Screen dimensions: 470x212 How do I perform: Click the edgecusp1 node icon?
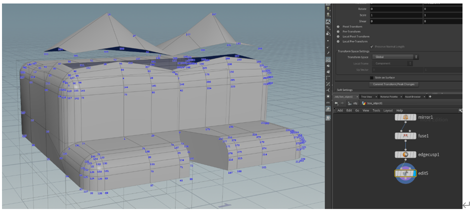405,155
